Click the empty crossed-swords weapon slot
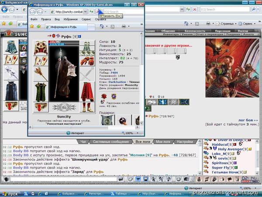Viewport: 262px width, 197px height. click(87, 74)
